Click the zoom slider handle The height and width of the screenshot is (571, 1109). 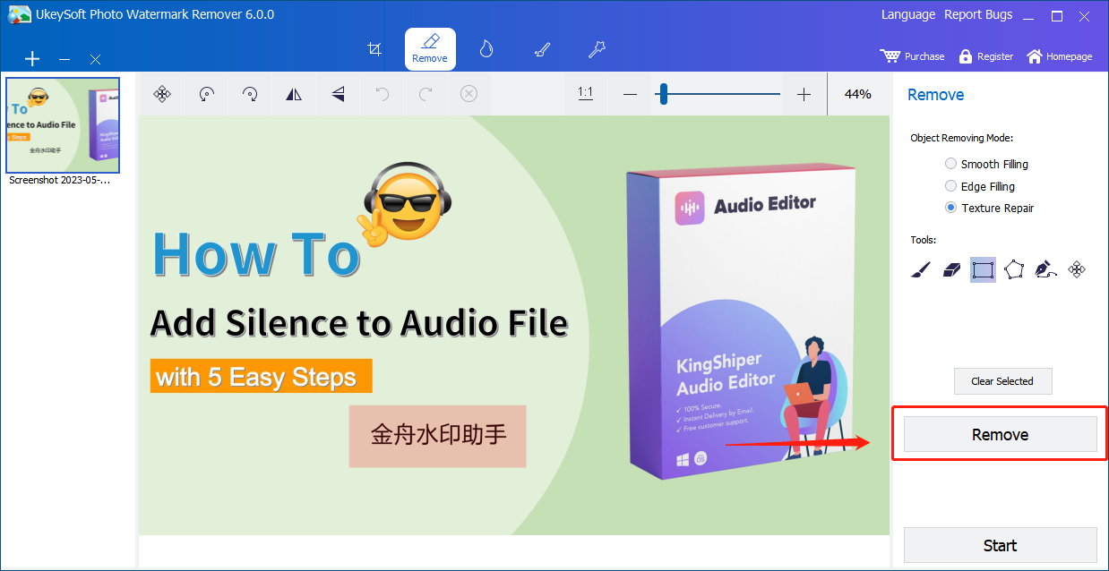664,94
